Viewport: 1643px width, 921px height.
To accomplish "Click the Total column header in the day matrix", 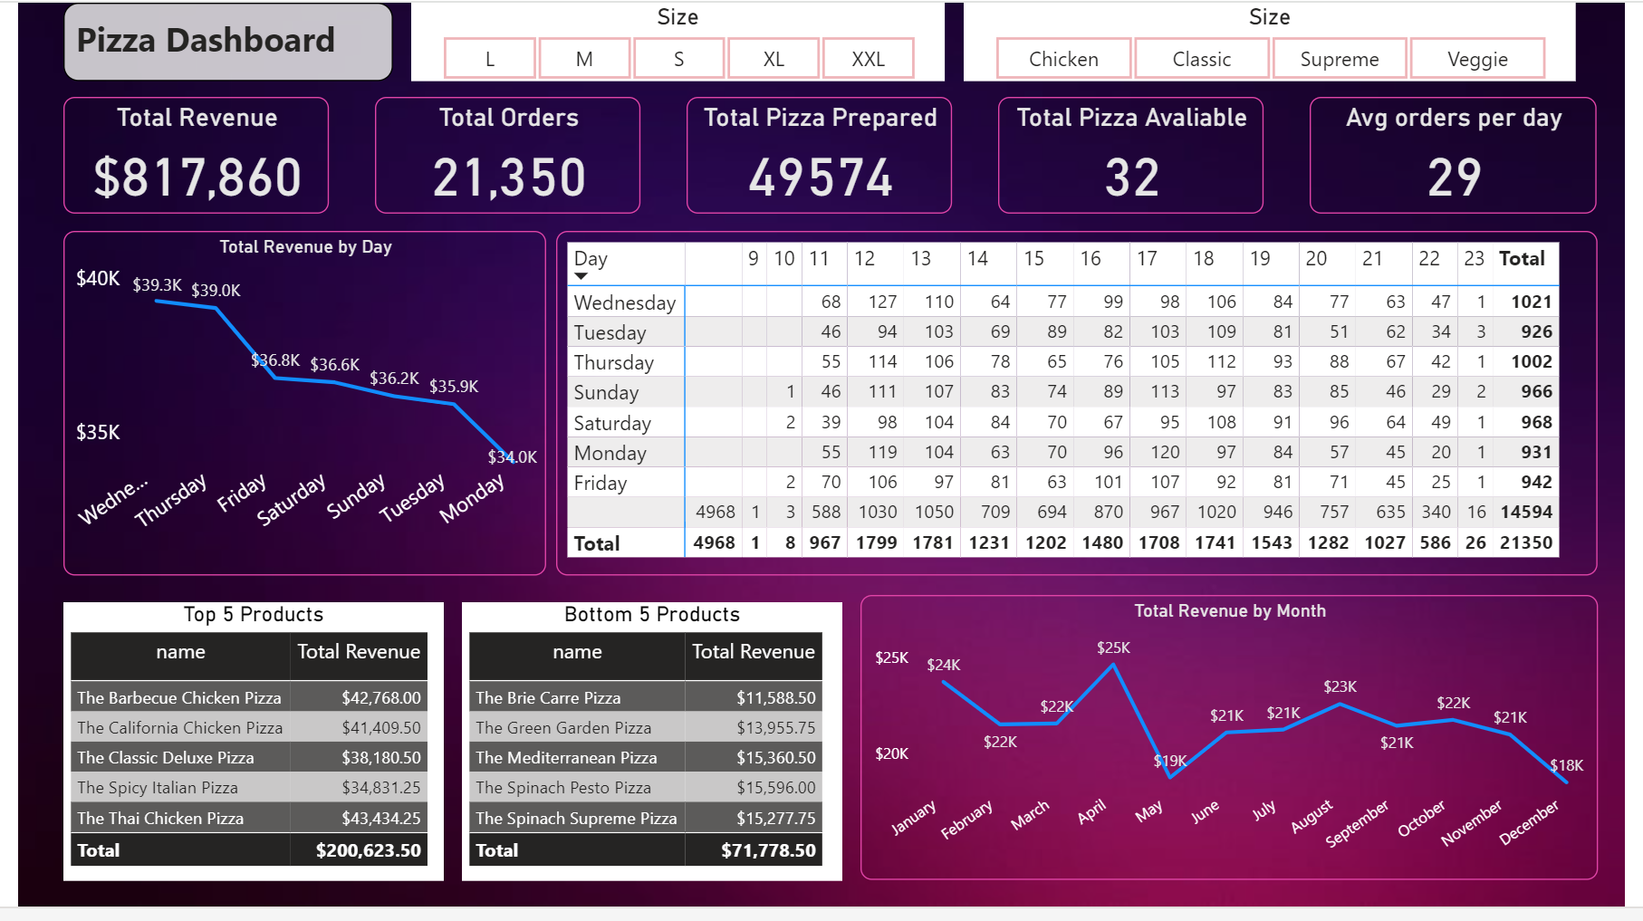I will click(x=1522, y=259).
